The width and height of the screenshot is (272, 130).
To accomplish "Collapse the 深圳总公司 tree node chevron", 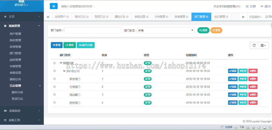I will coord(64,71).
